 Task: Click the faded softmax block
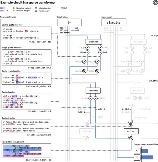tap(87, 131)
